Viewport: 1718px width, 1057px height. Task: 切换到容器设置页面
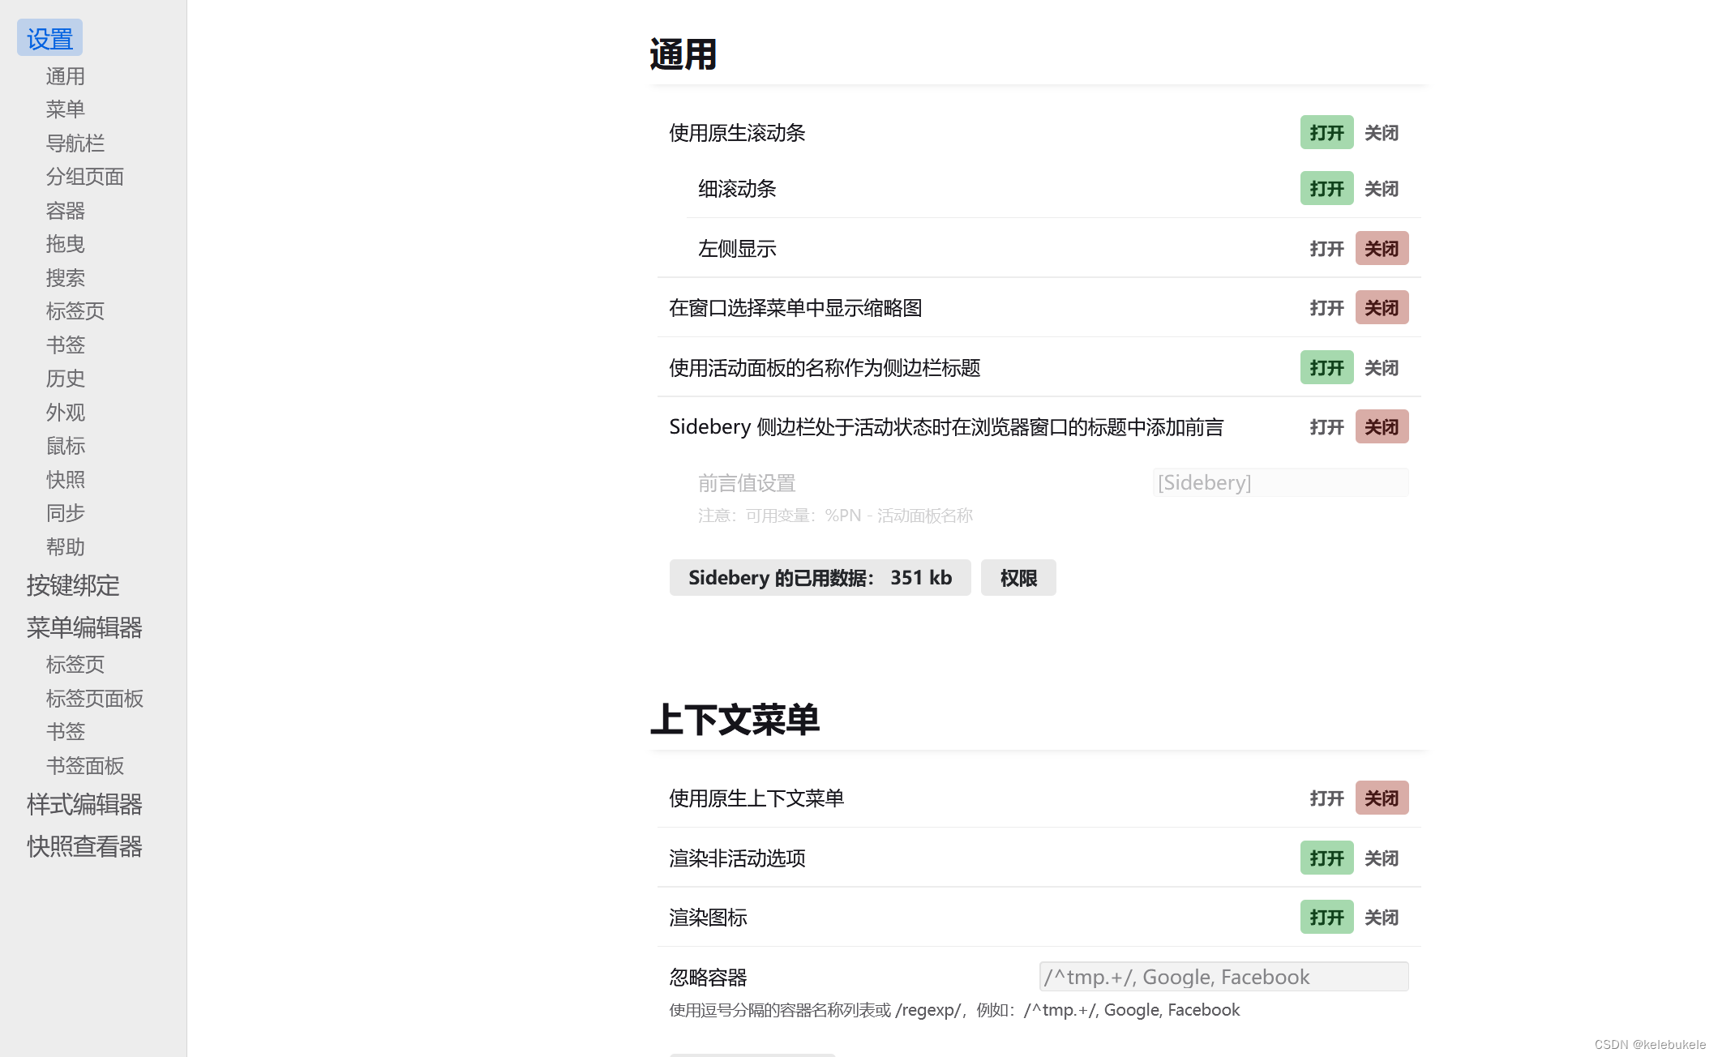[65, 210]
